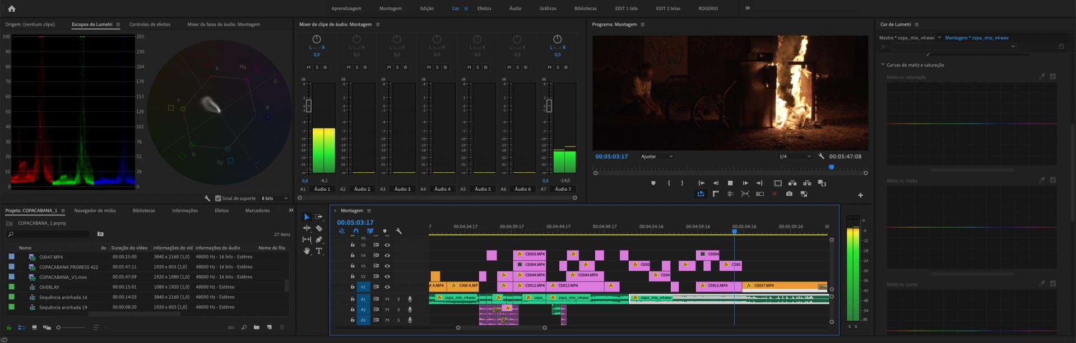Switch to the Áudio workspace tab
This screenshot has height=343, width=1076.
515,8
